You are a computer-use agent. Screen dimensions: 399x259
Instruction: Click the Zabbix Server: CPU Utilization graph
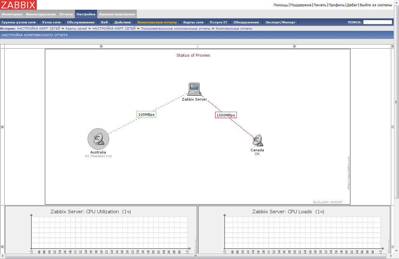click(x=101, y=229)
